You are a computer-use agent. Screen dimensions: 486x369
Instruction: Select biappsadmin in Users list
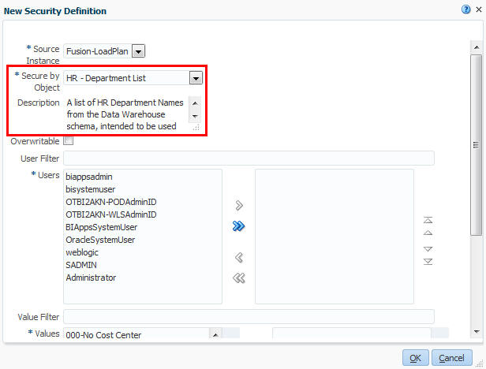[x=89, y=177]
